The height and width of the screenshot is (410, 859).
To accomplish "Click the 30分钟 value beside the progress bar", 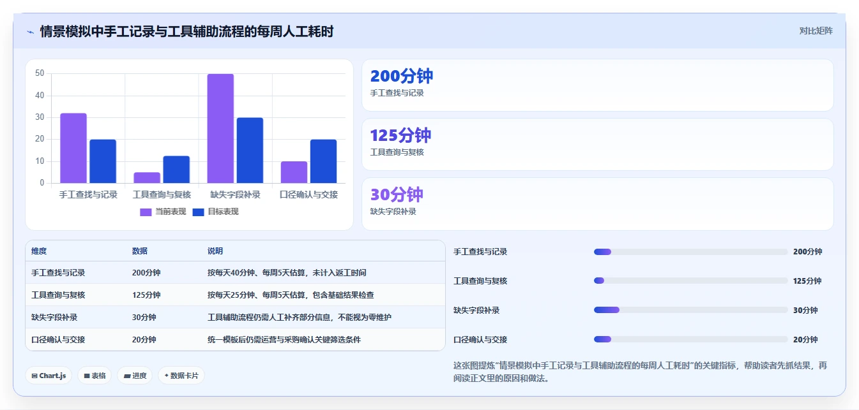I will (x=805, y=310).
